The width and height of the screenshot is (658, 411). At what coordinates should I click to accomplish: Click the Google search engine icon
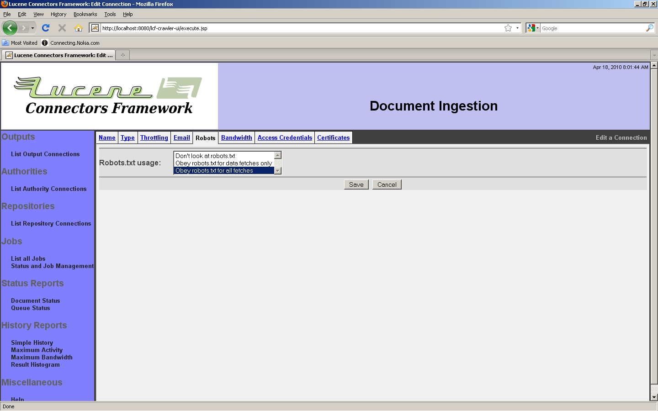[531, 28]
